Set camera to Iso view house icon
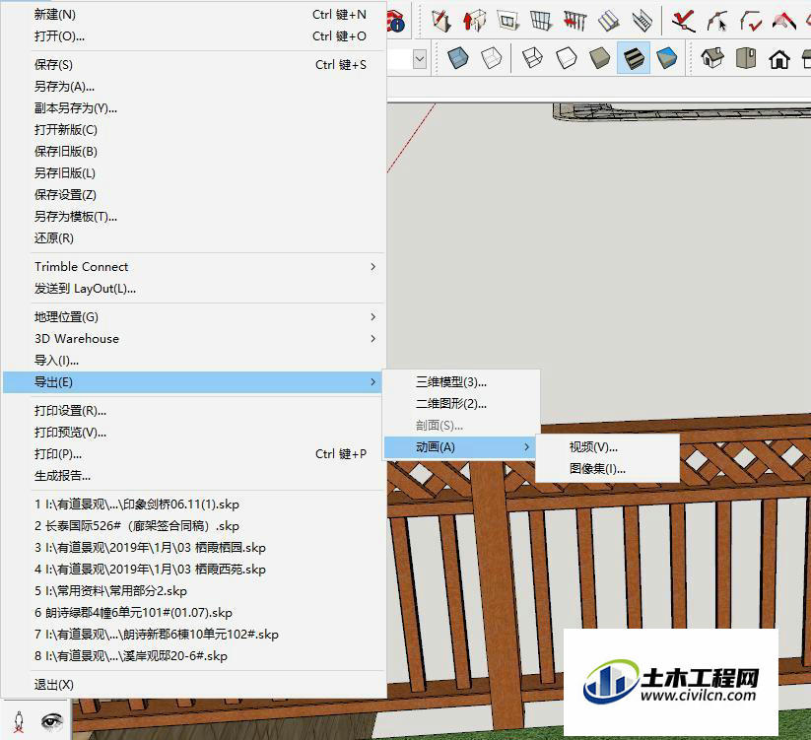The image size is (811, 740). click(712, 58)
